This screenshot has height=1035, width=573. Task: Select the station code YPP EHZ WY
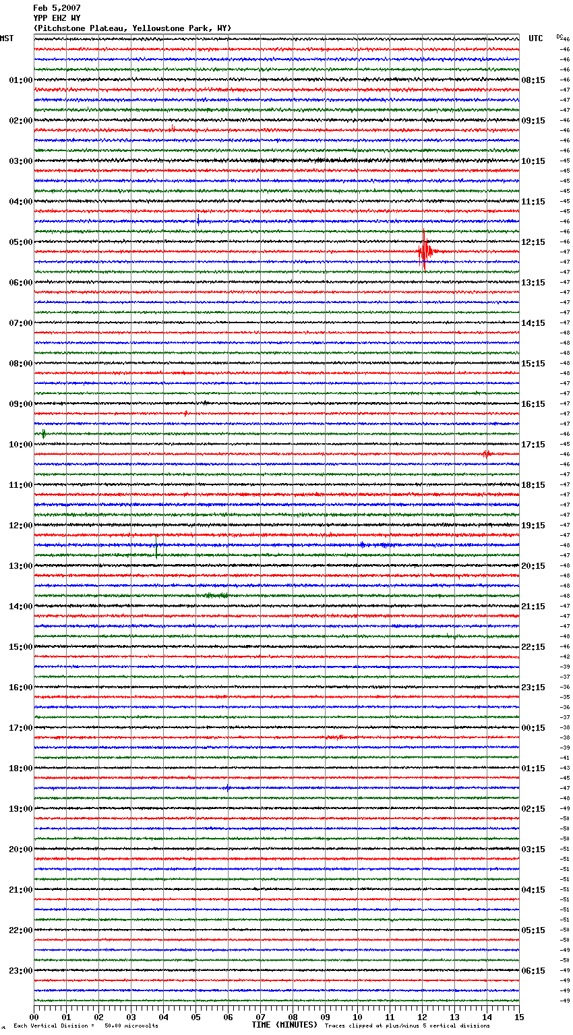57,18
